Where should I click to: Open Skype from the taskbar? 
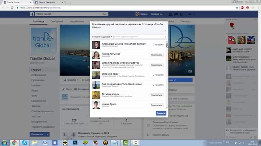coord(24,143)
